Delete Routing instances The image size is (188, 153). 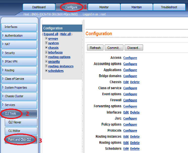(x=135, y=137)
